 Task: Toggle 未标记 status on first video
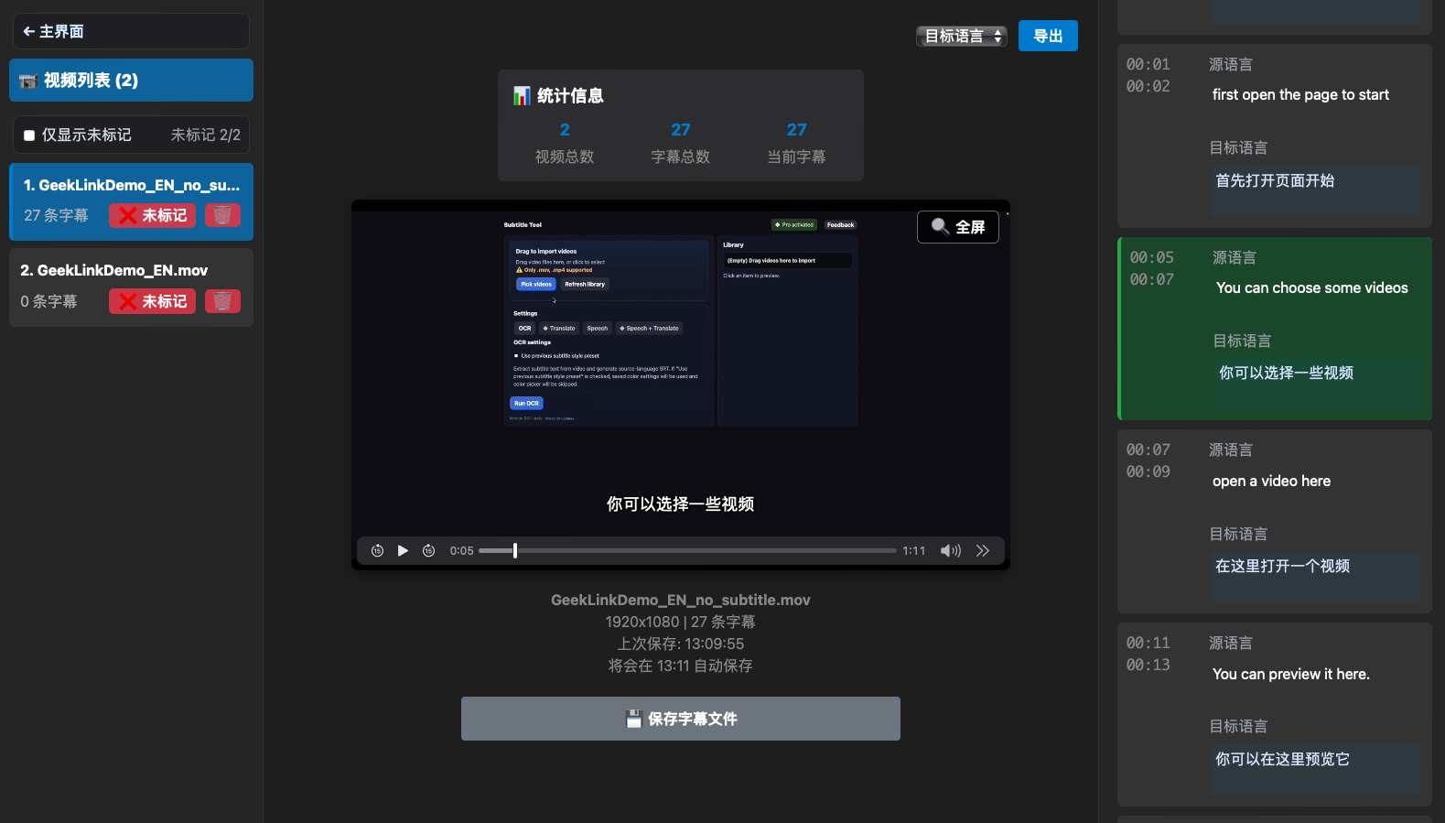pos(152,215)
